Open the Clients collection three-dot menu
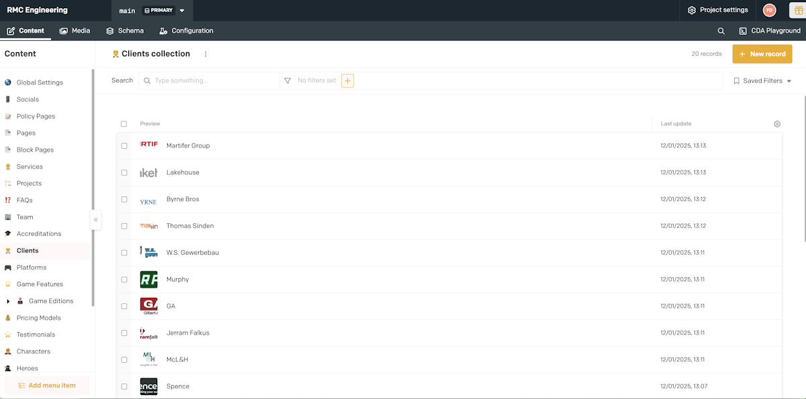This screenshot has width=806, height=399. [206, 54]
